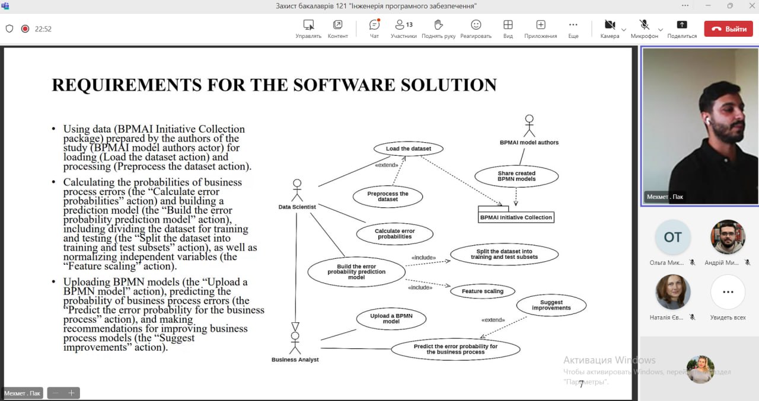The image size is (759, 401).
Task: Click the shield privacy icon
Action: [x=9, y=28]
